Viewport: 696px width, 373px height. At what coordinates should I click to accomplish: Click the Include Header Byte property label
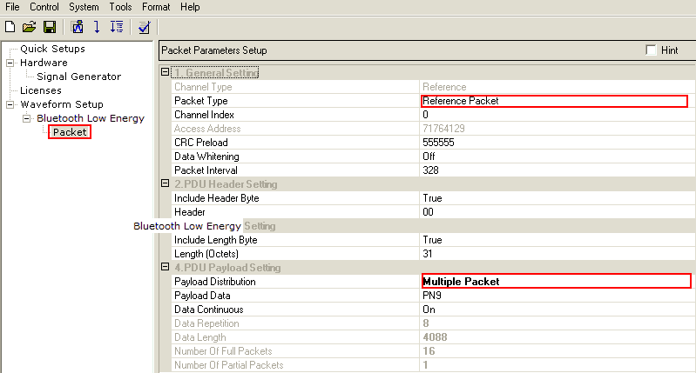click(216, 198)
